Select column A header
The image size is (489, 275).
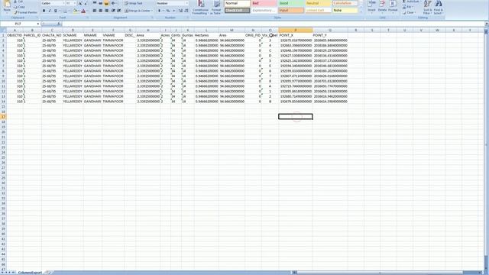[x=15, y=31]
